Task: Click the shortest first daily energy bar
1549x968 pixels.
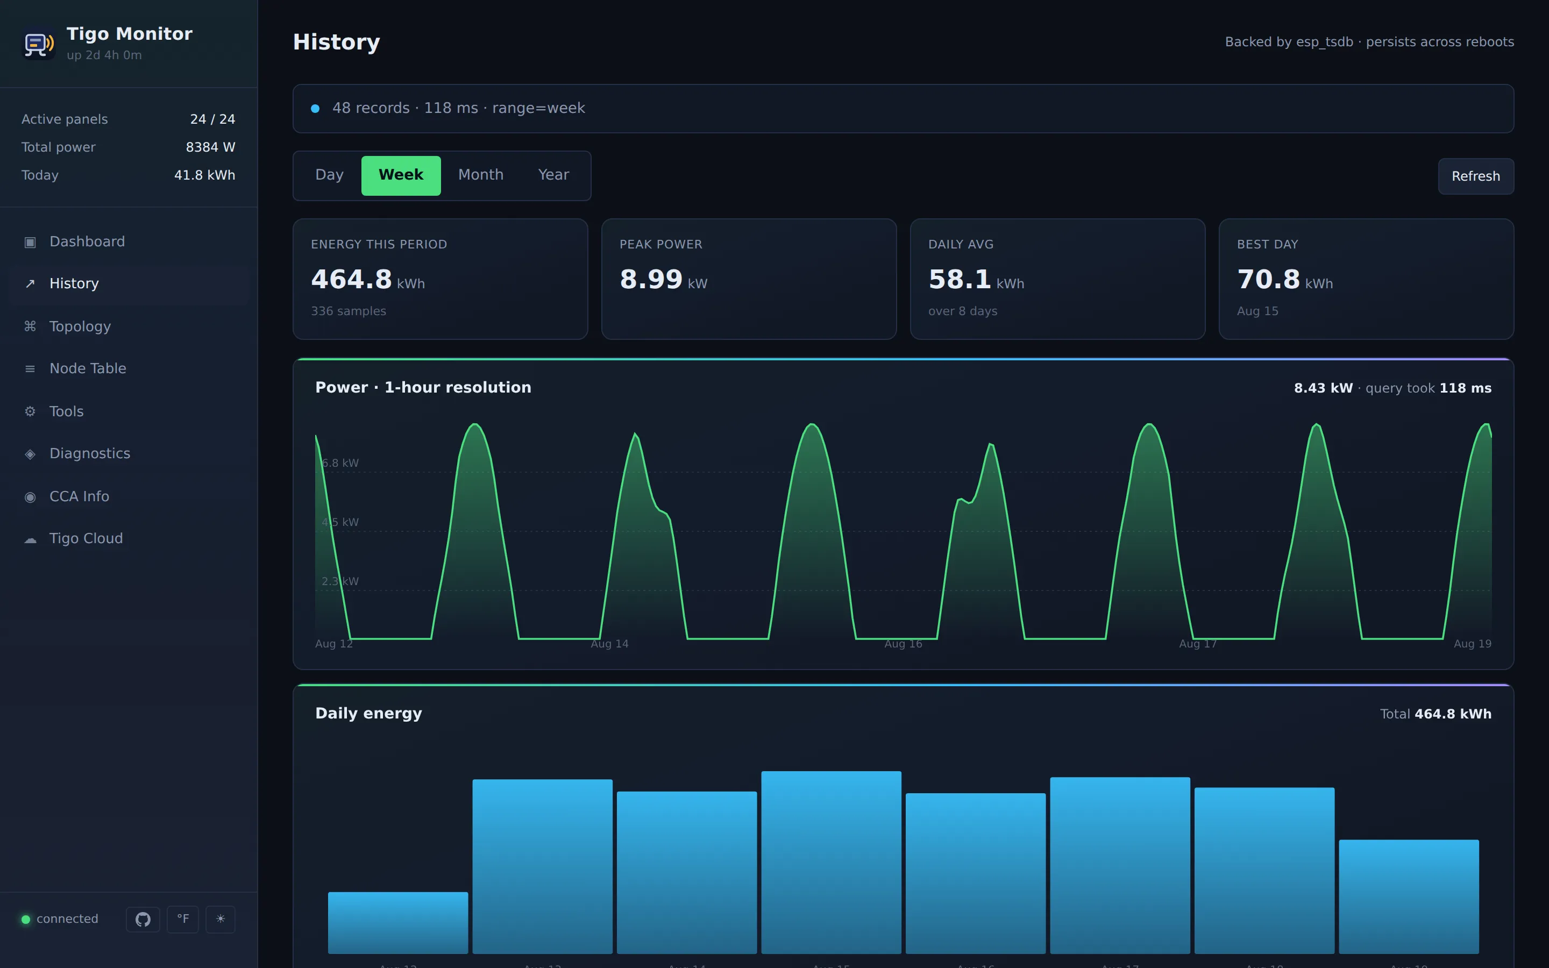Action: [398, 922]
